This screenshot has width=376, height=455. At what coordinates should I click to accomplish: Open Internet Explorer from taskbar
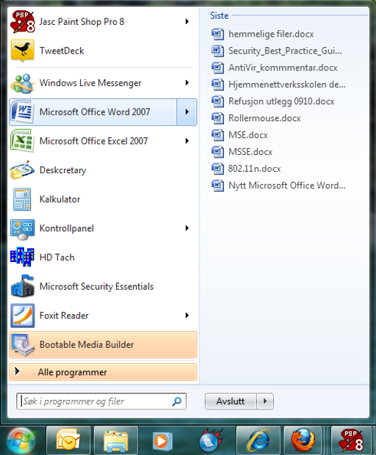coord(258,440)
